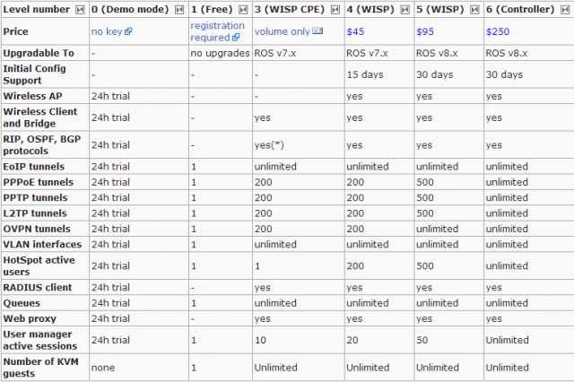Sort by the 5 (WISP) column icon
Viewport: 574px width, 382px height.
tap(474, 10)
